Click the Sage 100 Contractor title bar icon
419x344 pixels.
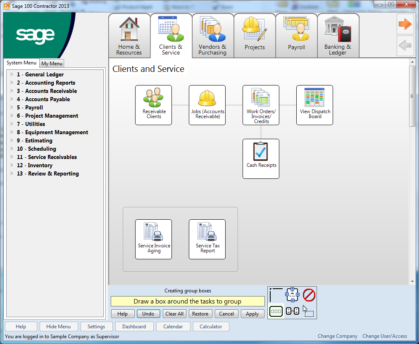[7, 6]
